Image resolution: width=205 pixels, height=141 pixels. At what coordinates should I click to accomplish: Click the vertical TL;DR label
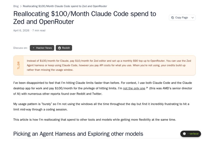click(x=18, y=65)
